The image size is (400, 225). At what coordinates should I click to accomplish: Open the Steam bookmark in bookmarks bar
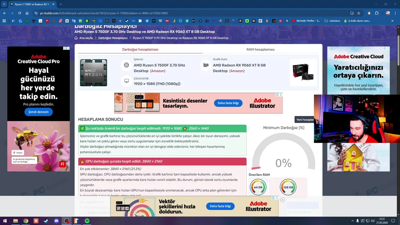[x=127, y=21]
